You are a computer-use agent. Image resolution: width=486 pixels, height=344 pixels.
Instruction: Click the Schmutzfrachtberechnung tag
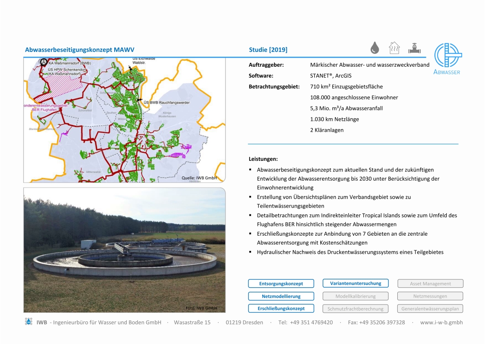355,309
